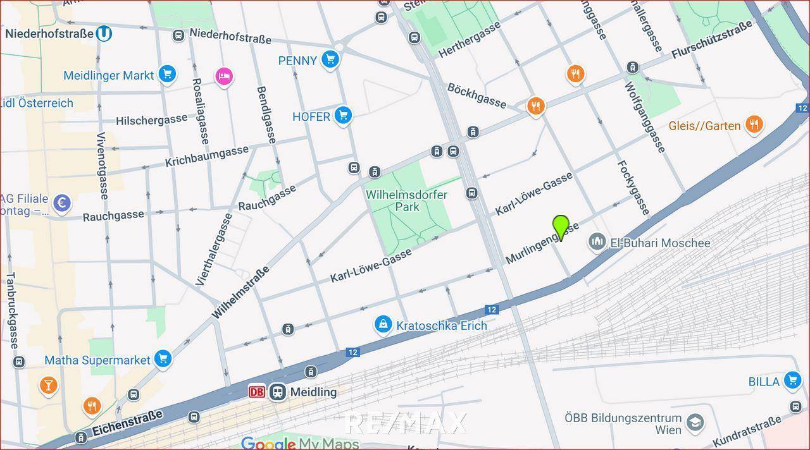Screen dimensions: 810x450
Task: Click the HOFER supermarket cart icon
Action: 343,116
